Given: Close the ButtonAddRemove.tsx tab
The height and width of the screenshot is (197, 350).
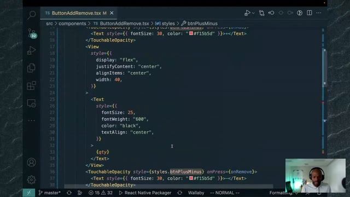Looking at the screenshot, I should (112, 13).
